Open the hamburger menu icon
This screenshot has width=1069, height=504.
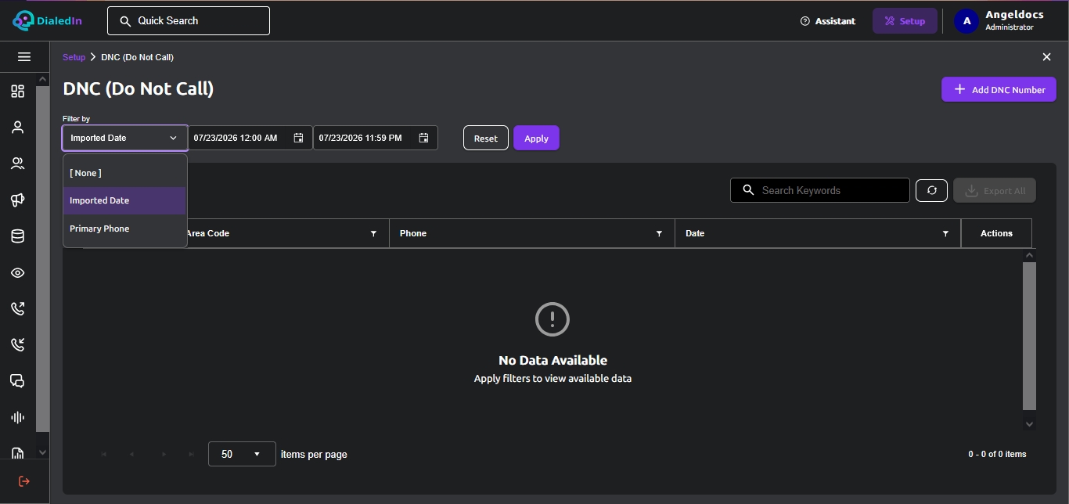pos(24,57)
